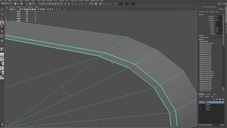Screen dimensions: 227x128
Task: Select the arrow Select tool in toolbox
Action: coord(2,10)
